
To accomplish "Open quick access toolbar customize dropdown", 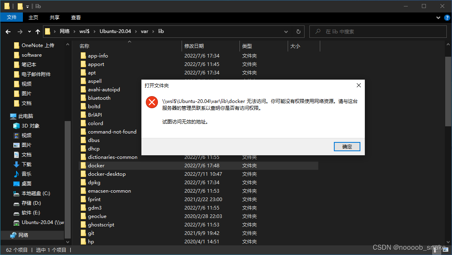I will [x=27, y=6].
